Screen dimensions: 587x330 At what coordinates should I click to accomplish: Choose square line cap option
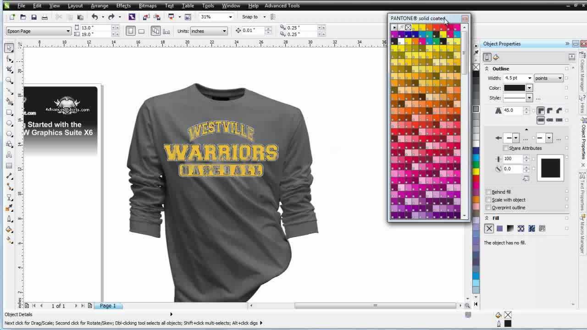[541, 120]
